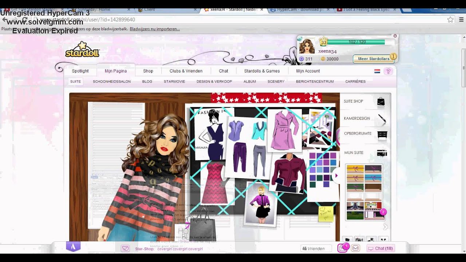Click the power logout icon
Image resolution: width=466 pixels, height=262 pixels.
[x=395, y=36]
